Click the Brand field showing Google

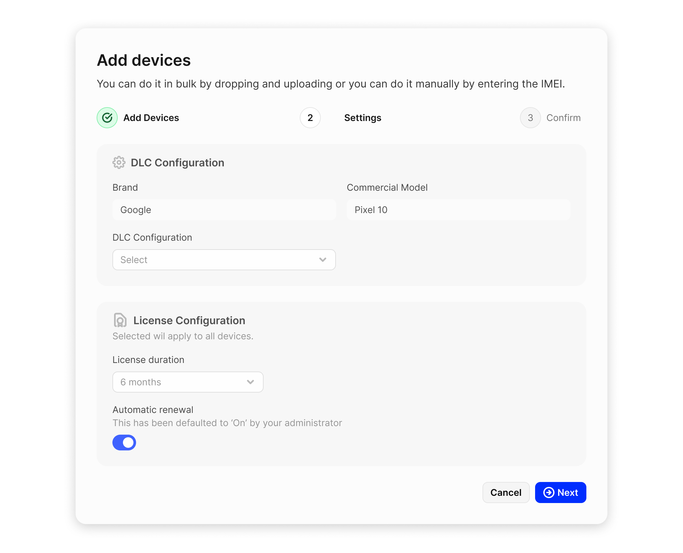[x=224, y=210]
